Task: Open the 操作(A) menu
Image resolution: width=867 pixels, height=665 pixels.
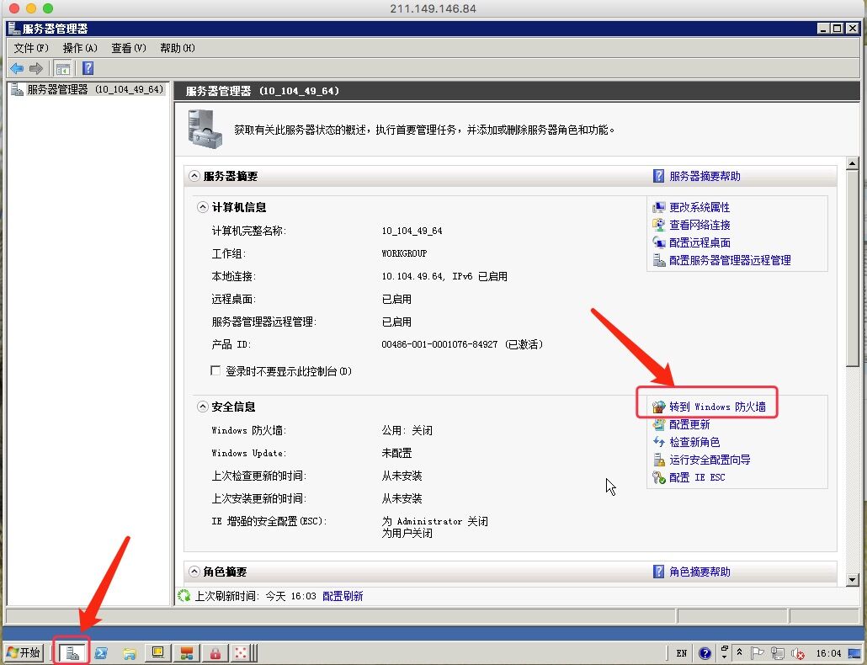Action: (x=80, y=48)
